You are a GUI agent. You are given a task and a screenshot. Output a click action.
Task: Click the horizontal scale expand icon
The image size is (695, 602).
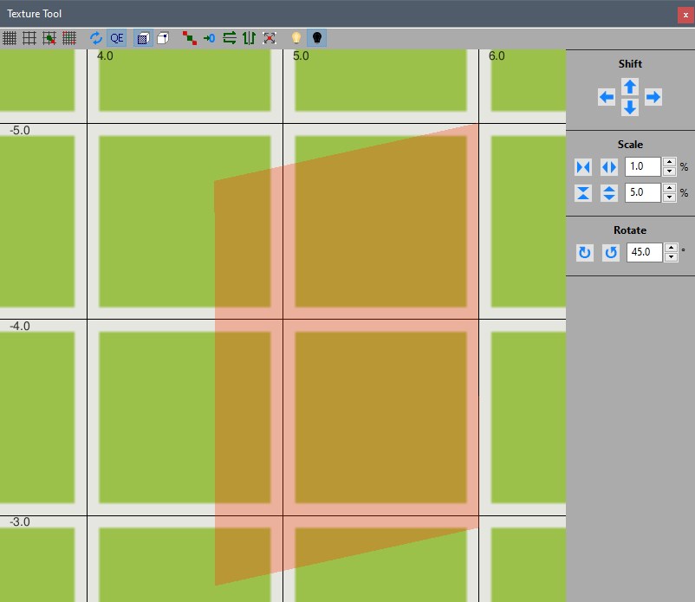click(x=609, y=167)
